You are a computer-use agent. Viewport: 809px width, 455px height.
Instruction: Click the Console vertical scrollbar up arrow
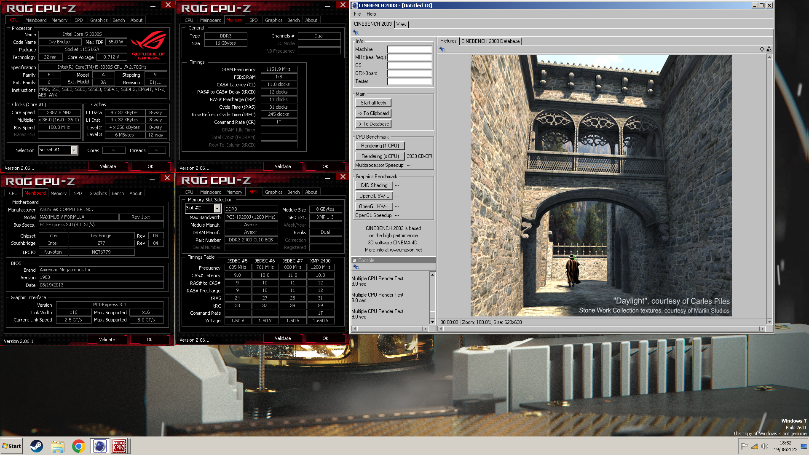(432, 275)
